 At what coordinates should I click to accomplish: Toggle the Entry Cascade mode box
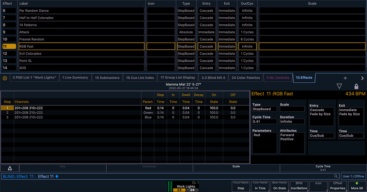[x=321, y=117]
